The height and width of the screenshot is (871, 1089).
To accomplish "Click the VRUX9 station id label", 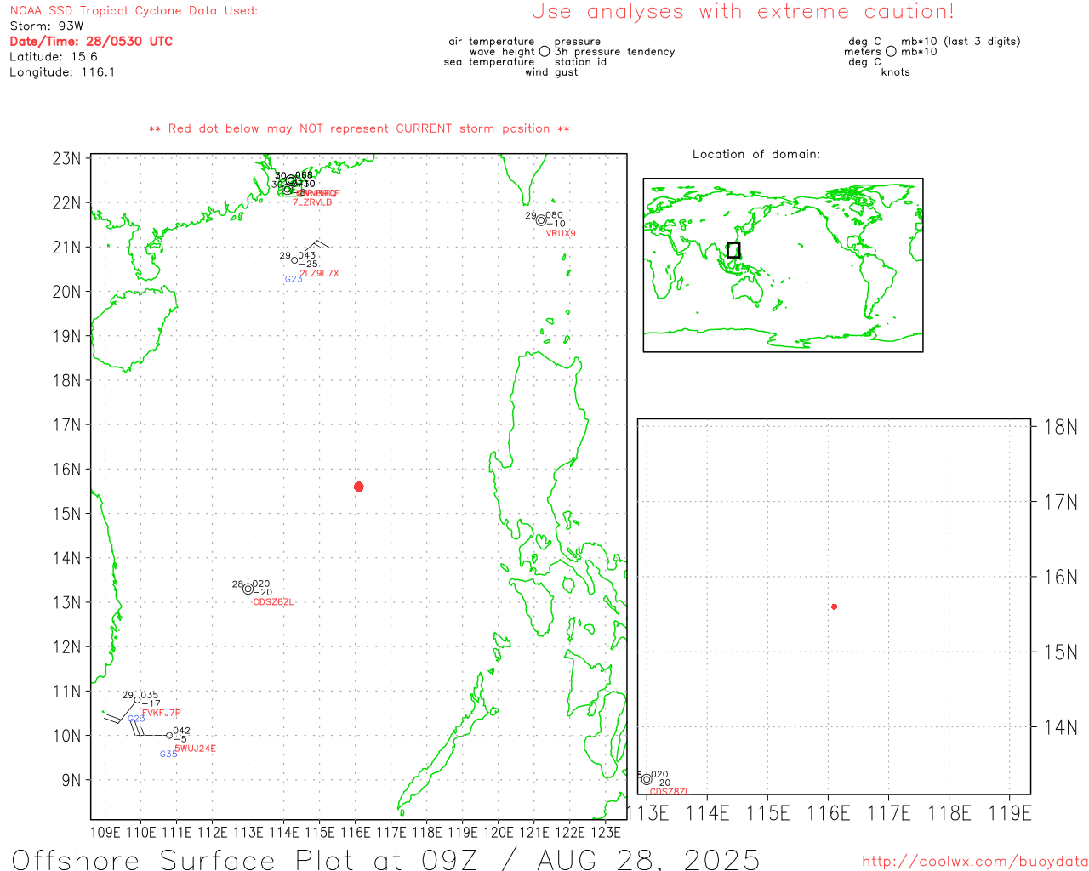I will coord(561,233).
